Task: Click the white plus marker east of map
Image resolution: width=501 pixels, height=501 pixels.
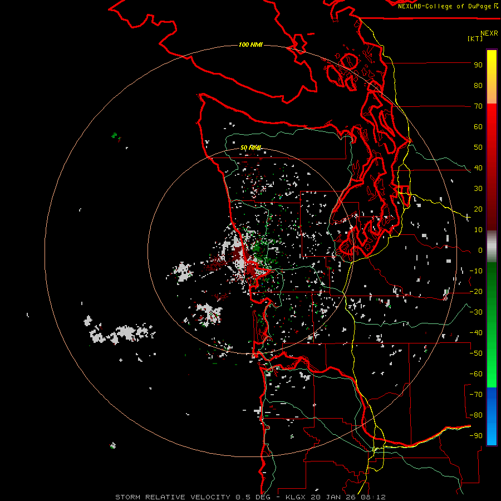Action: pyautogui.click(x=468, y=218)
